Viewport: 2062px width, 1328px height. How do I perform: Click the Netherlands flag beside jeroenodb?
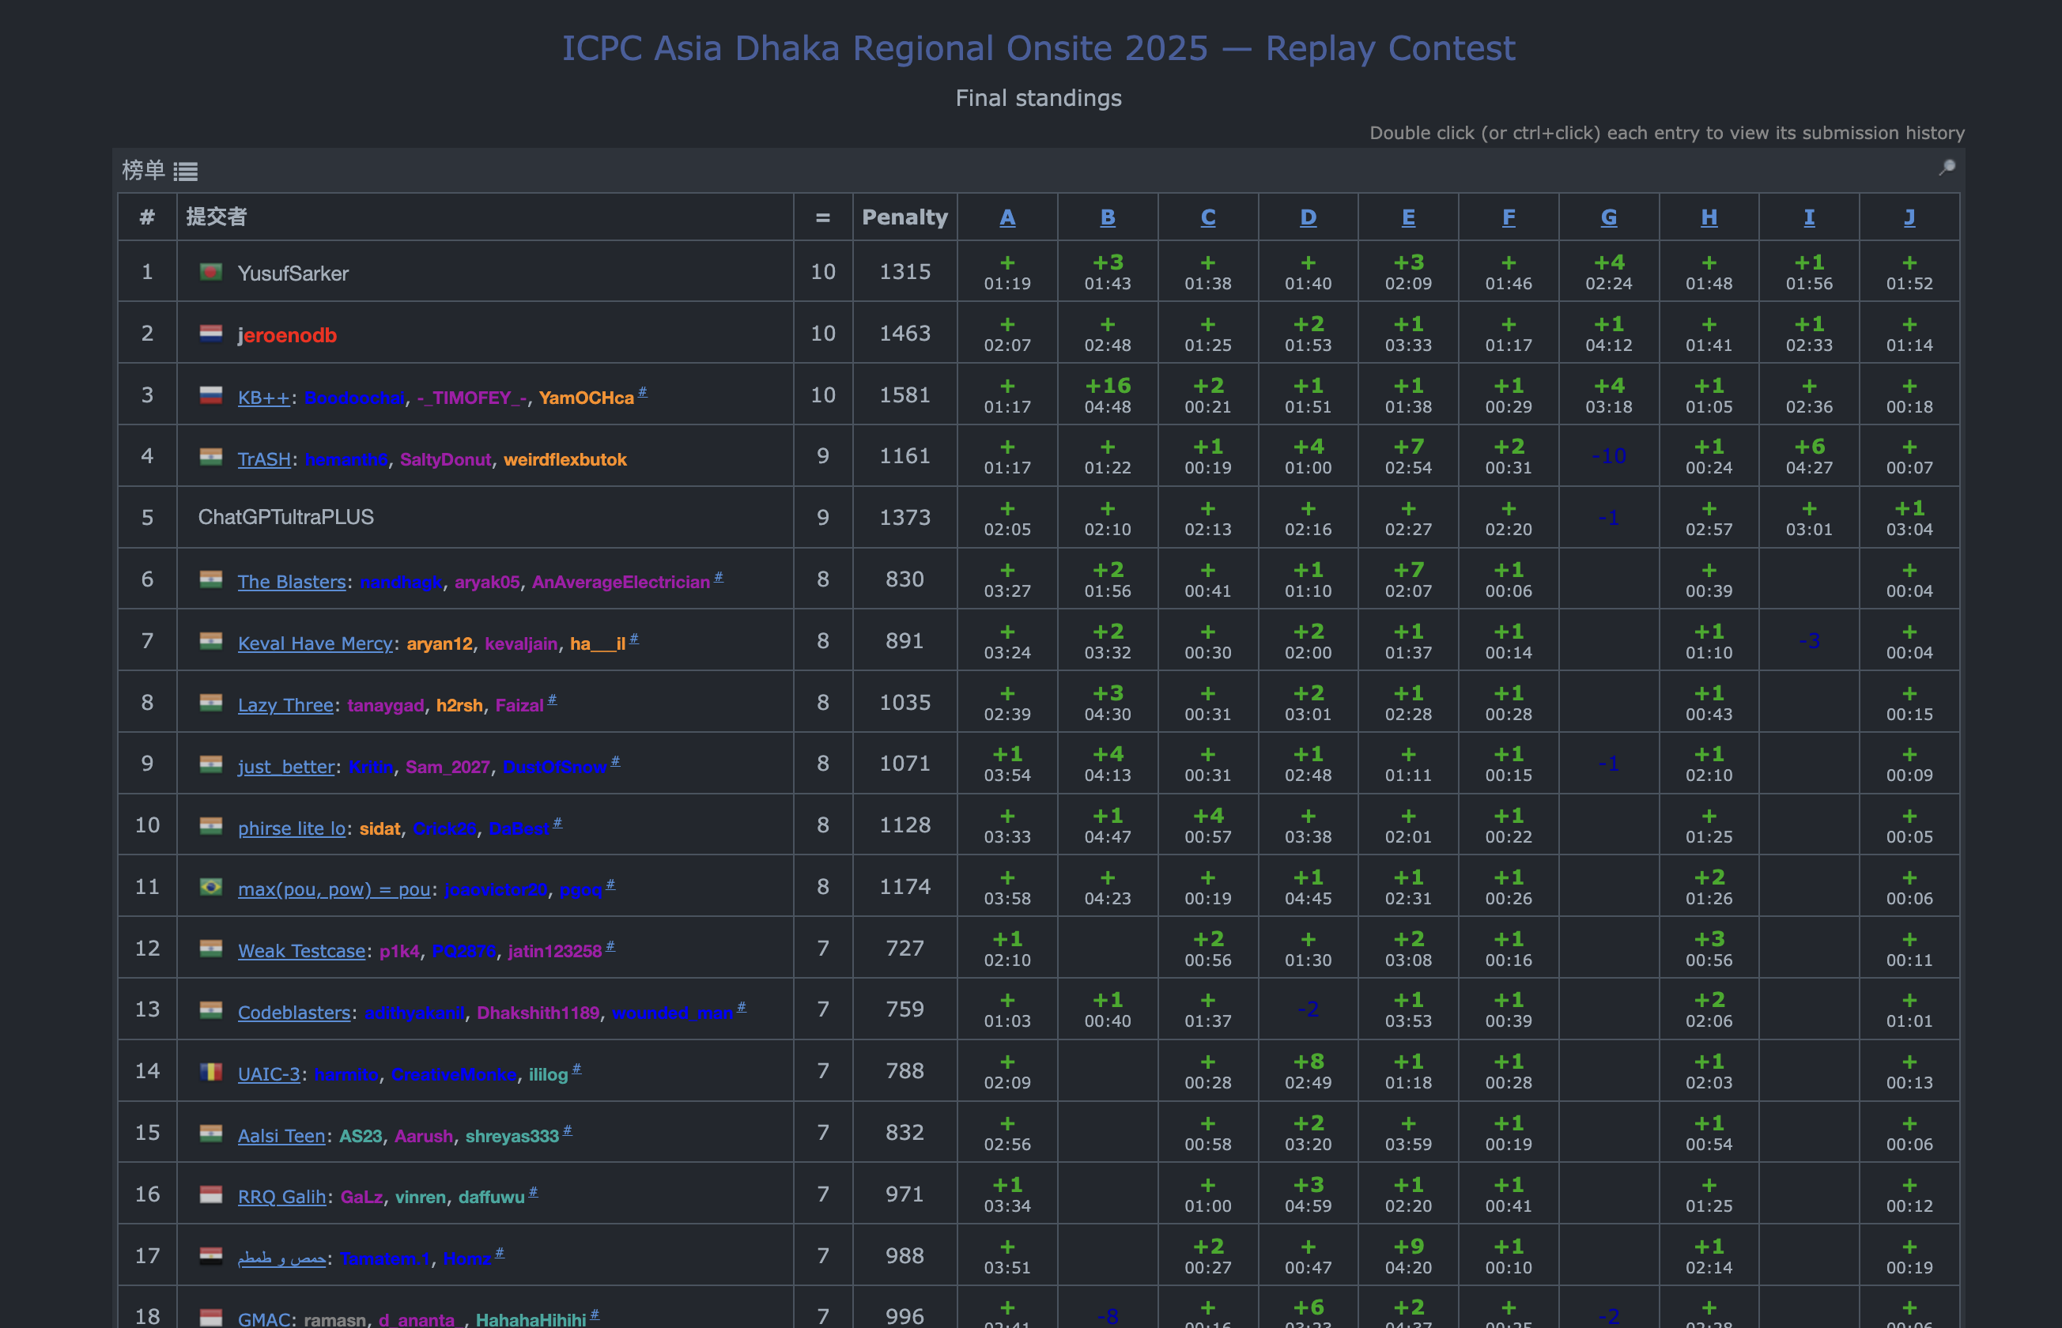(211, 334)
